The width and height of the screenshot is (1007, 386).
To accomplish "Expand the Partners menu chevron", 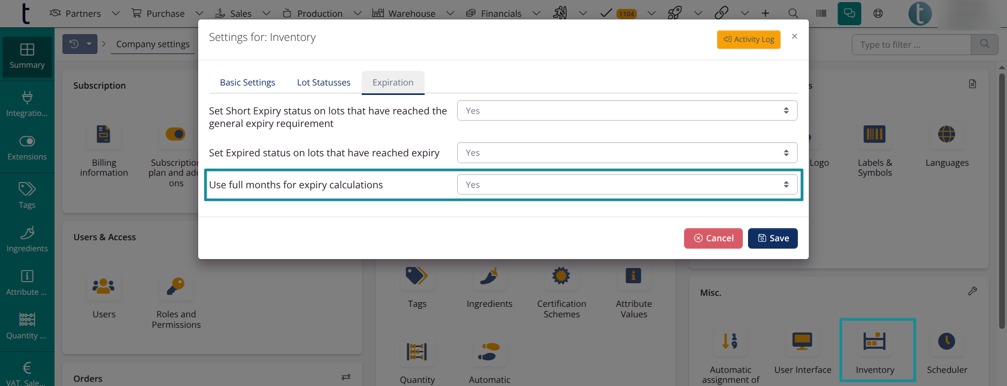I will pyautogui.click(x=116, y=13).
